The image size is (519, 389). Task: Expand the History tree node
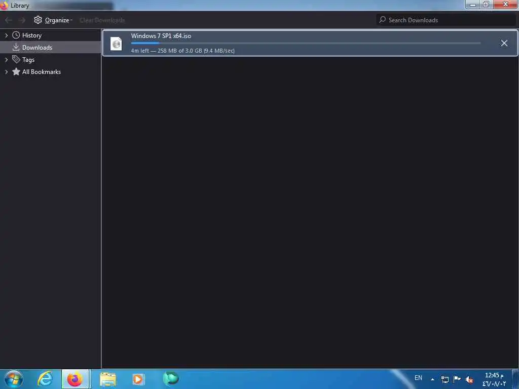6,35
